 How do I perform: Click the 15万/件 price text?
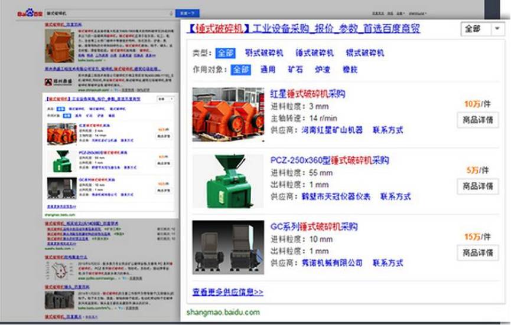pyautogui.click(x=477, y=237)
